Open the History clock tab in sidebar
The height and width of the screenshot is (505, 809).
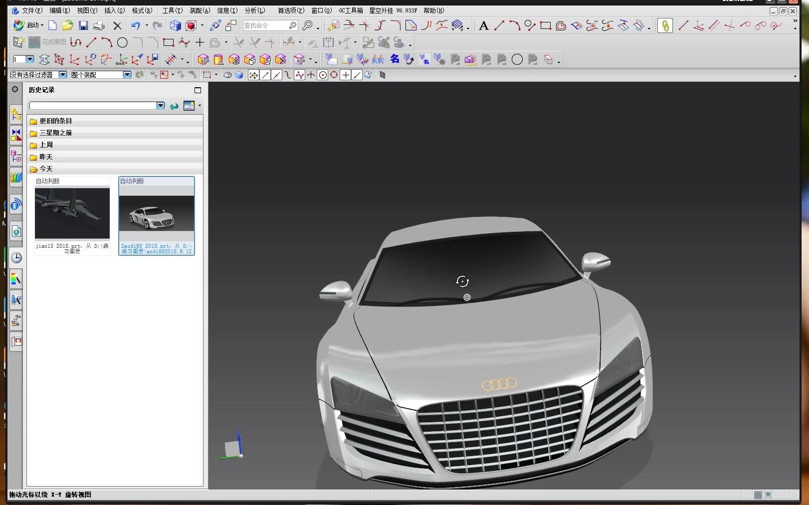[16, 257]
